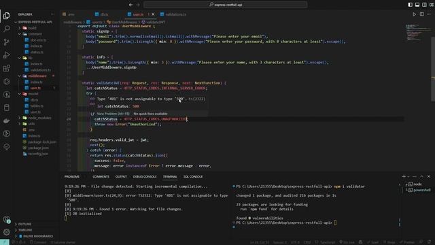Open the DEBUG CONSOLE panel tab
The height and width of the screenshot is (245, 435).
click(145, 177)
